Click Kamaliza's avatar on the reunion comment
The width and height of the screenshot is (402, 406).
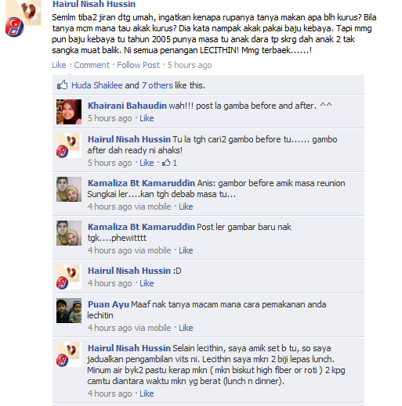pyautogui.click(x=69, y=189)
